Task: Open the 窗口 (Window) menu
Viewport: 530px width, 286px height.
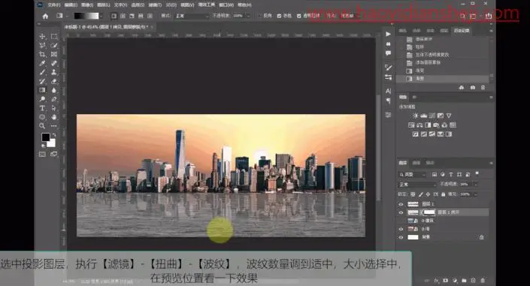Action: pyautogui.click(x=226, y=5)
